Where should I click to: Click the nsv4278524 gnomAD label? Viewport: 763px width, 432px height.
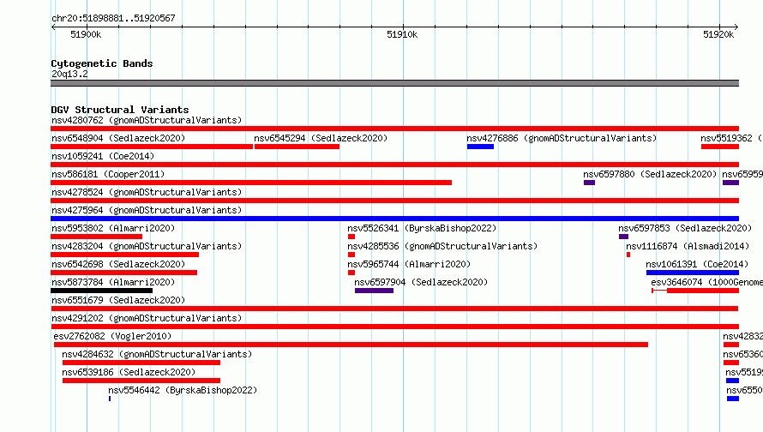pos(147,192)
